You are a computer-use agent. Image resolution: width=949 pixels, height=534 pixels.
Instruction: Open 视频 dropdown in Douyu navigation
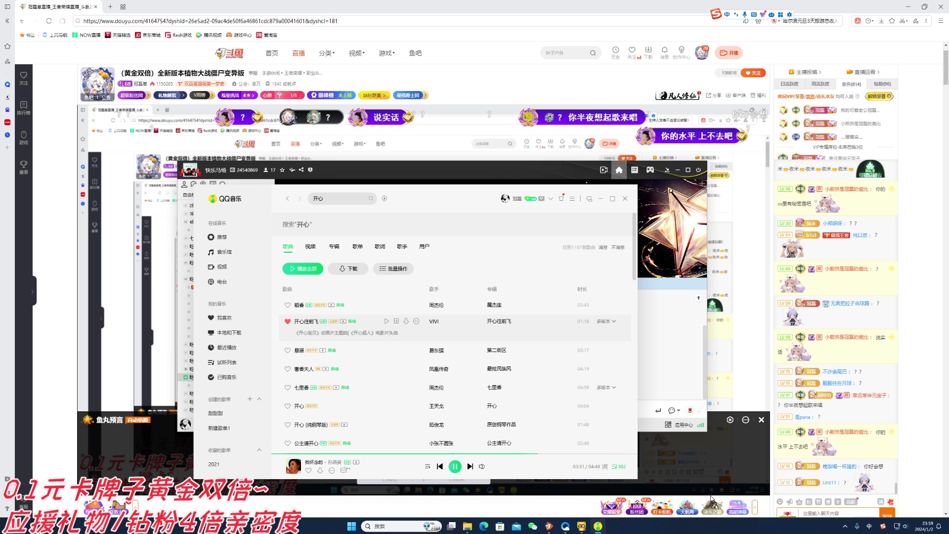(x=357, y=53)
